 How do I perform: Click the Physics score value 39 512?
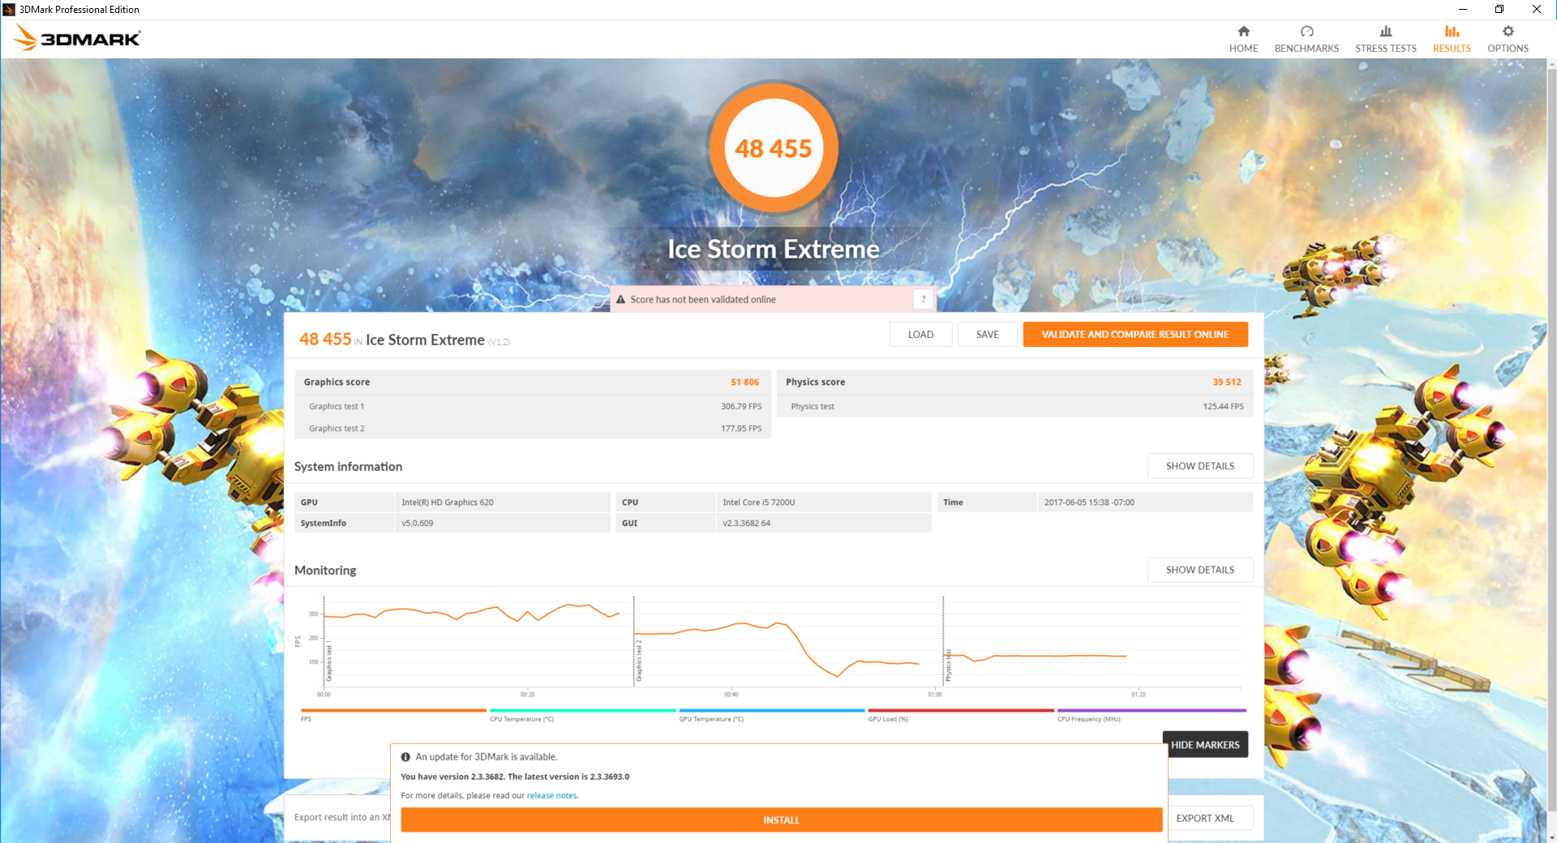coord(1226,383)
